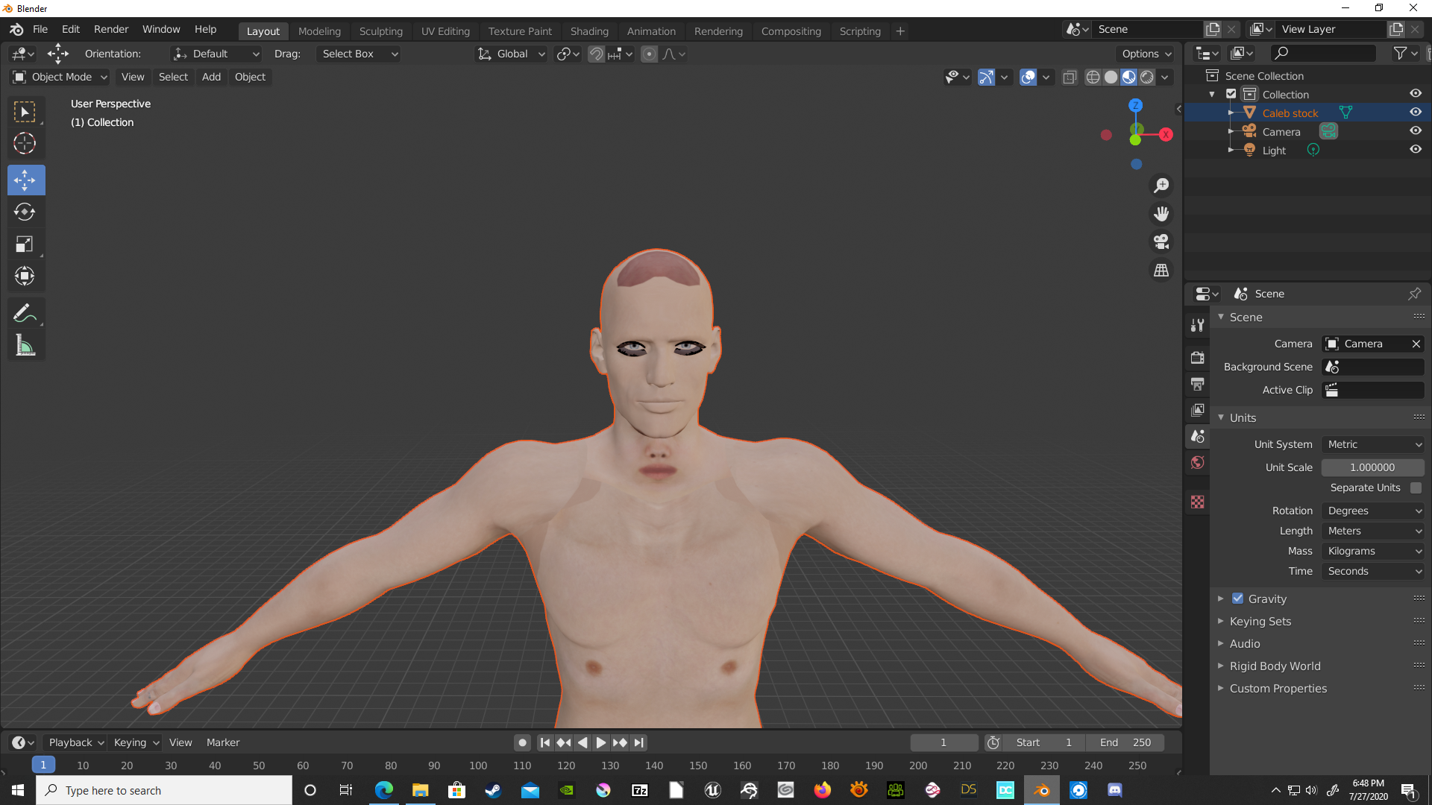Select the Annotate pencil tool

point(25,313)
